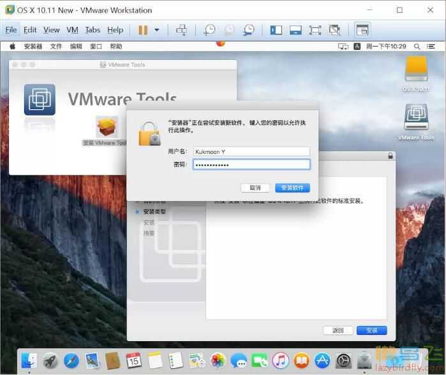The image size is (446, 375).
Task: Send Ctrl+Alt+Del to the VM
Action: [181, 30]
